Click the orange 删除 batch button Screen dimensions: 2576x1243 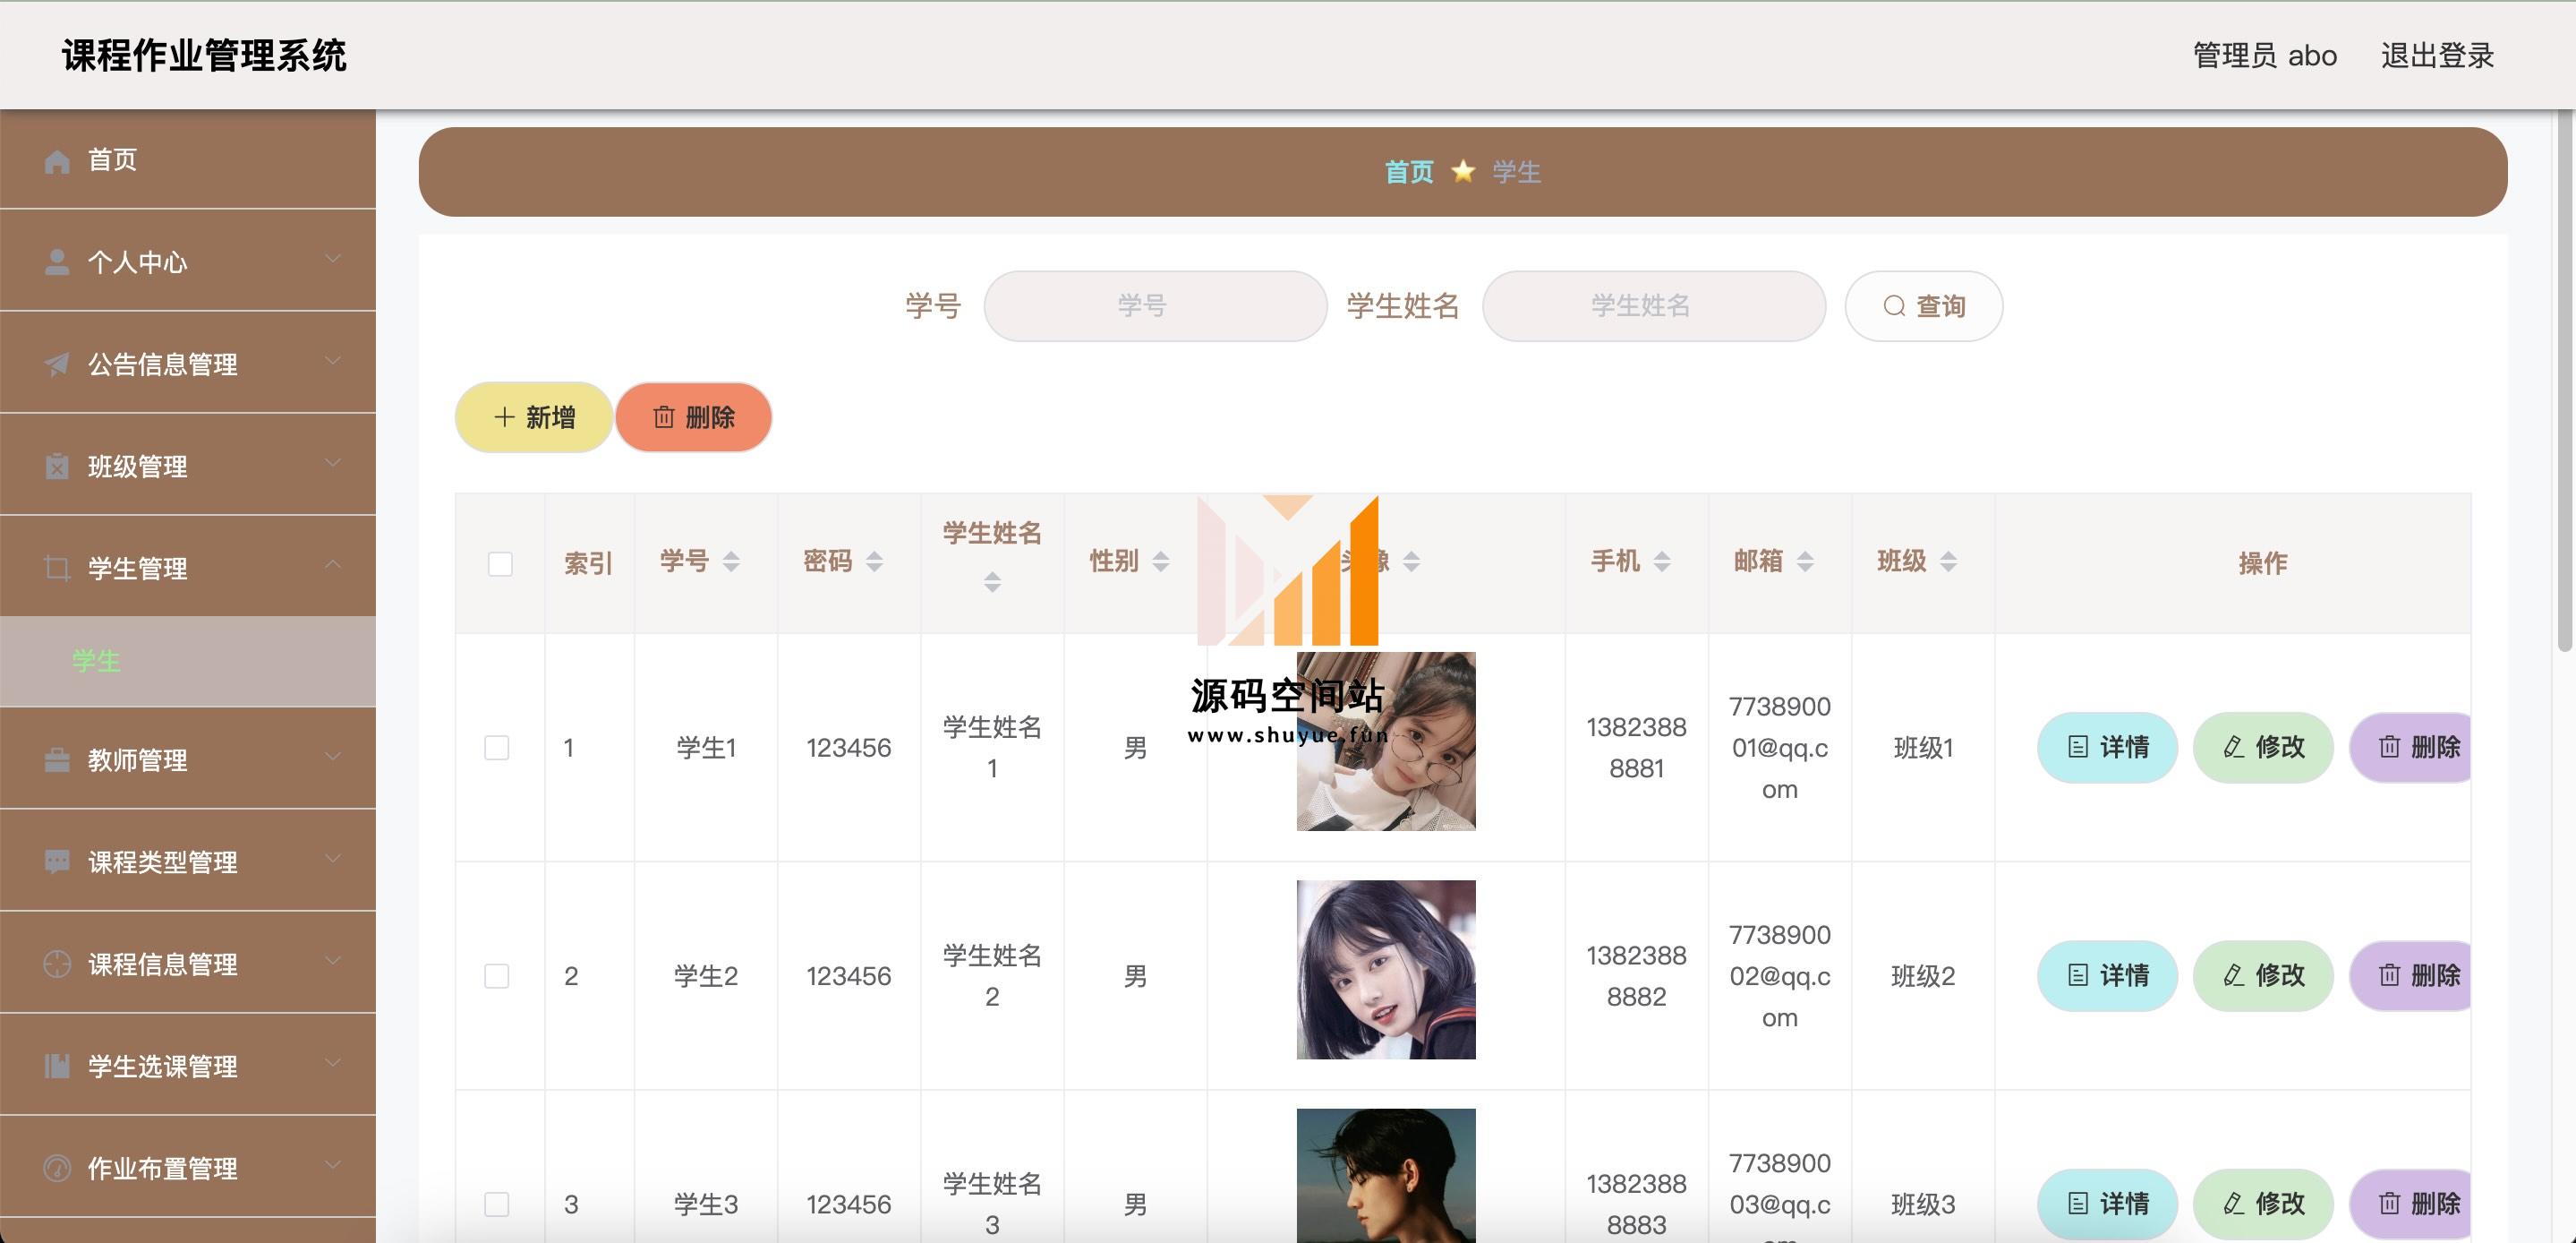coord(694,417)
